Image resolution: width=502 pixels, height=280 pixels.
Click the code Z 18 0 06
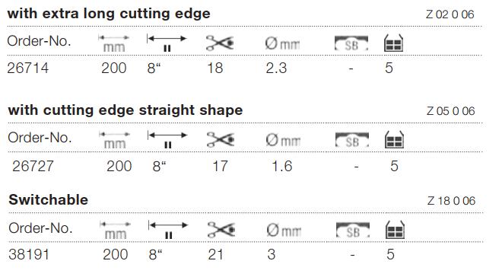pos(451,201)
